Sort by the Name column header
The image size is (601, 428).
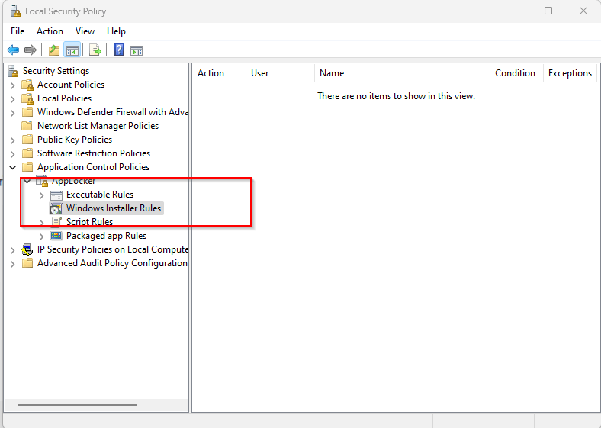coord(402,73)
